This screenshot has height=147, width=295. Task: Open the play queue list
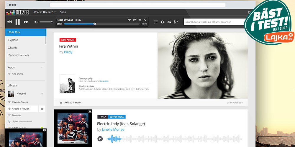click(156, 22)
